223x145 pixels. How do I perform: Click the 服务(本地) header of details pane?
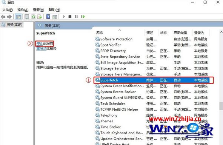[x=52, y=26]
